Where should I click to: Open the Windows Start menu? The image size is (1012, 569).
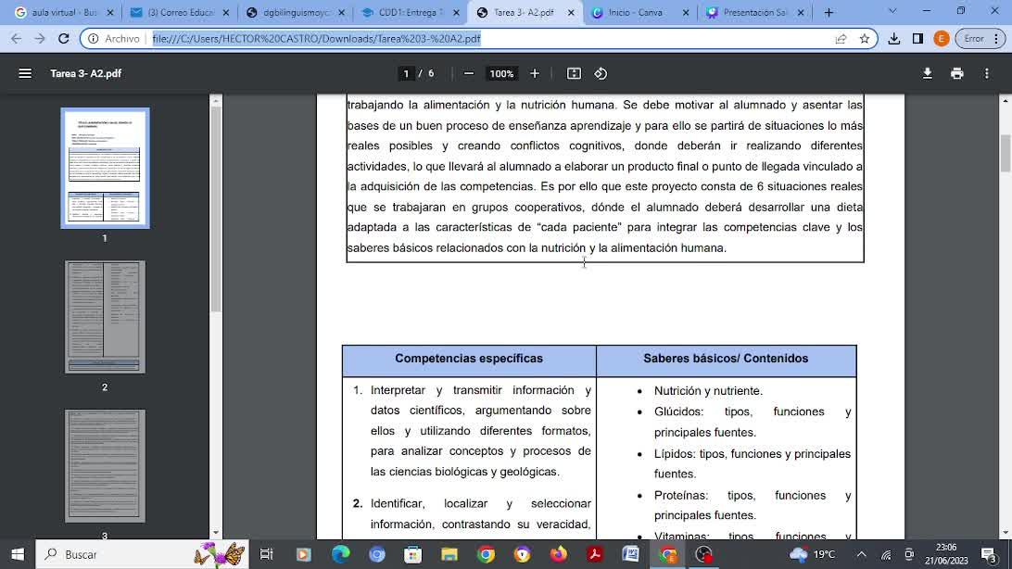coord(18,554)
